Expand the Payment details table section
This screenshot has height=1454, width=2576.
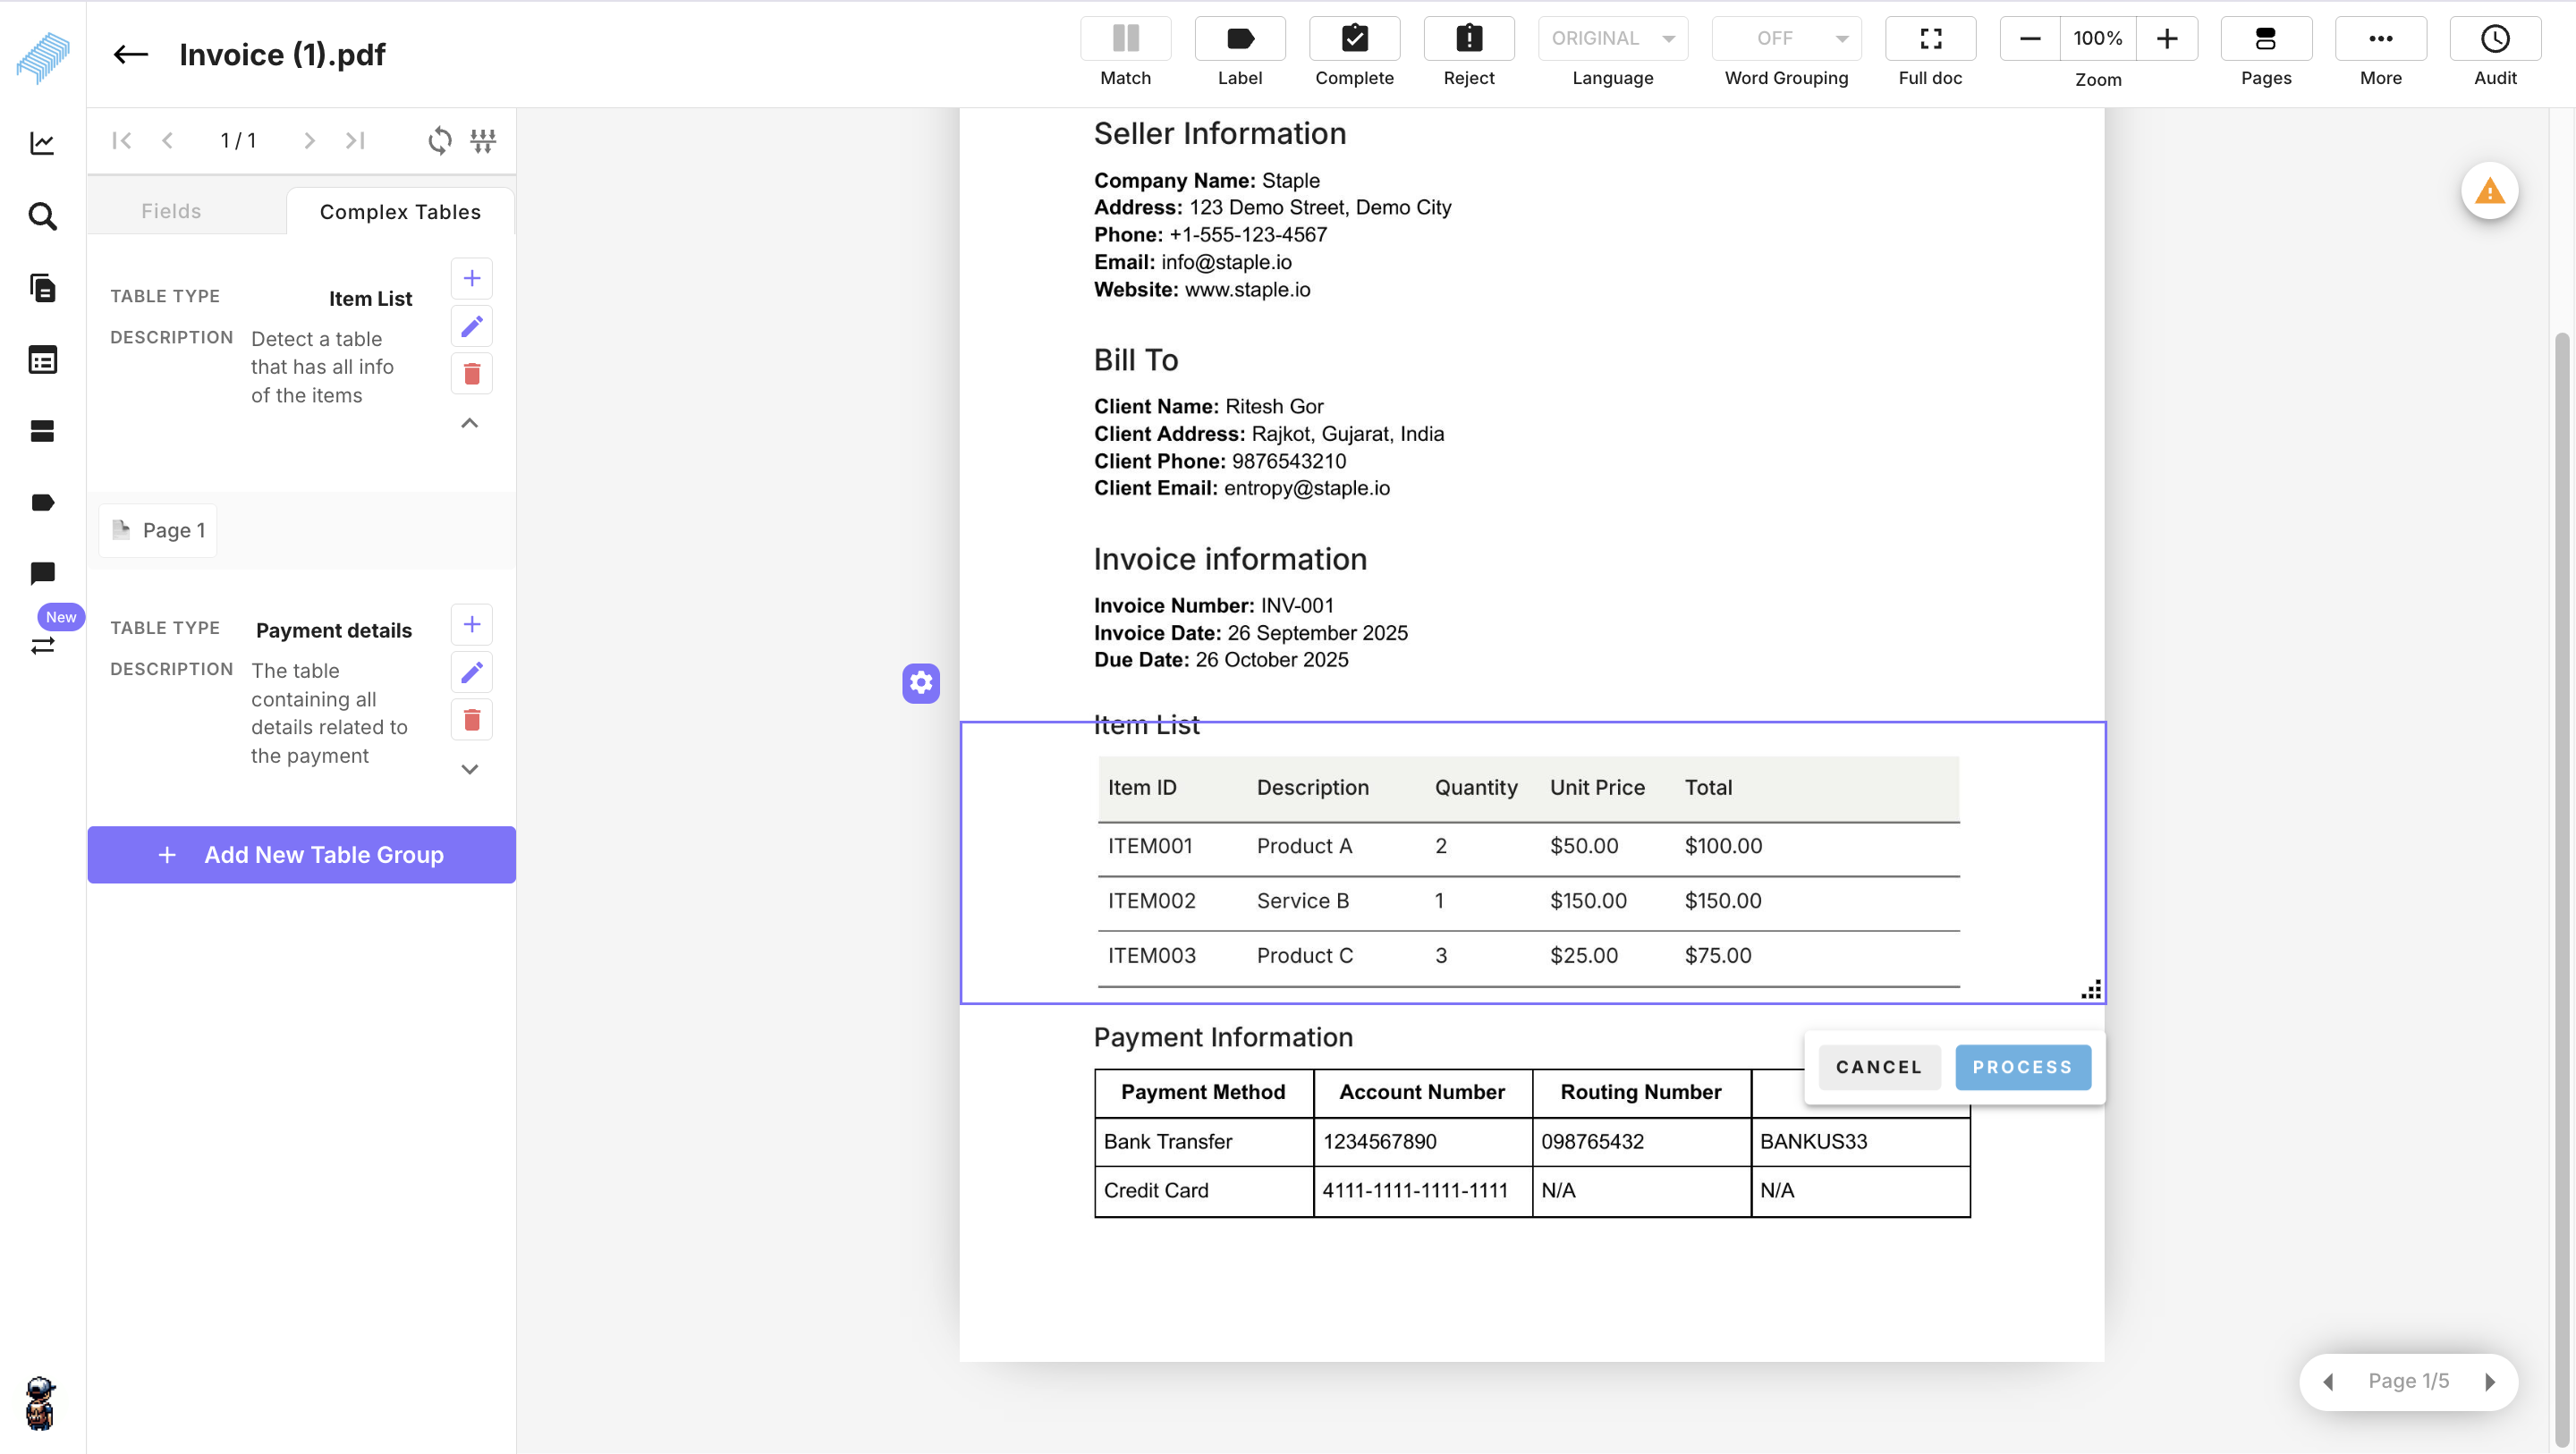469,769
